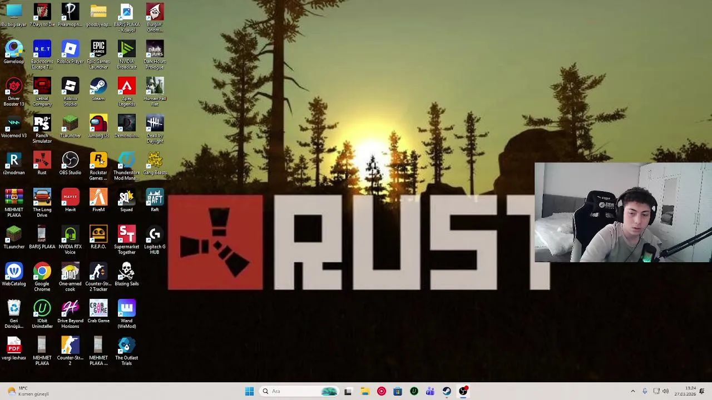
Task: Open OBS Studio taskbar icon
Action: coord(463,391)
